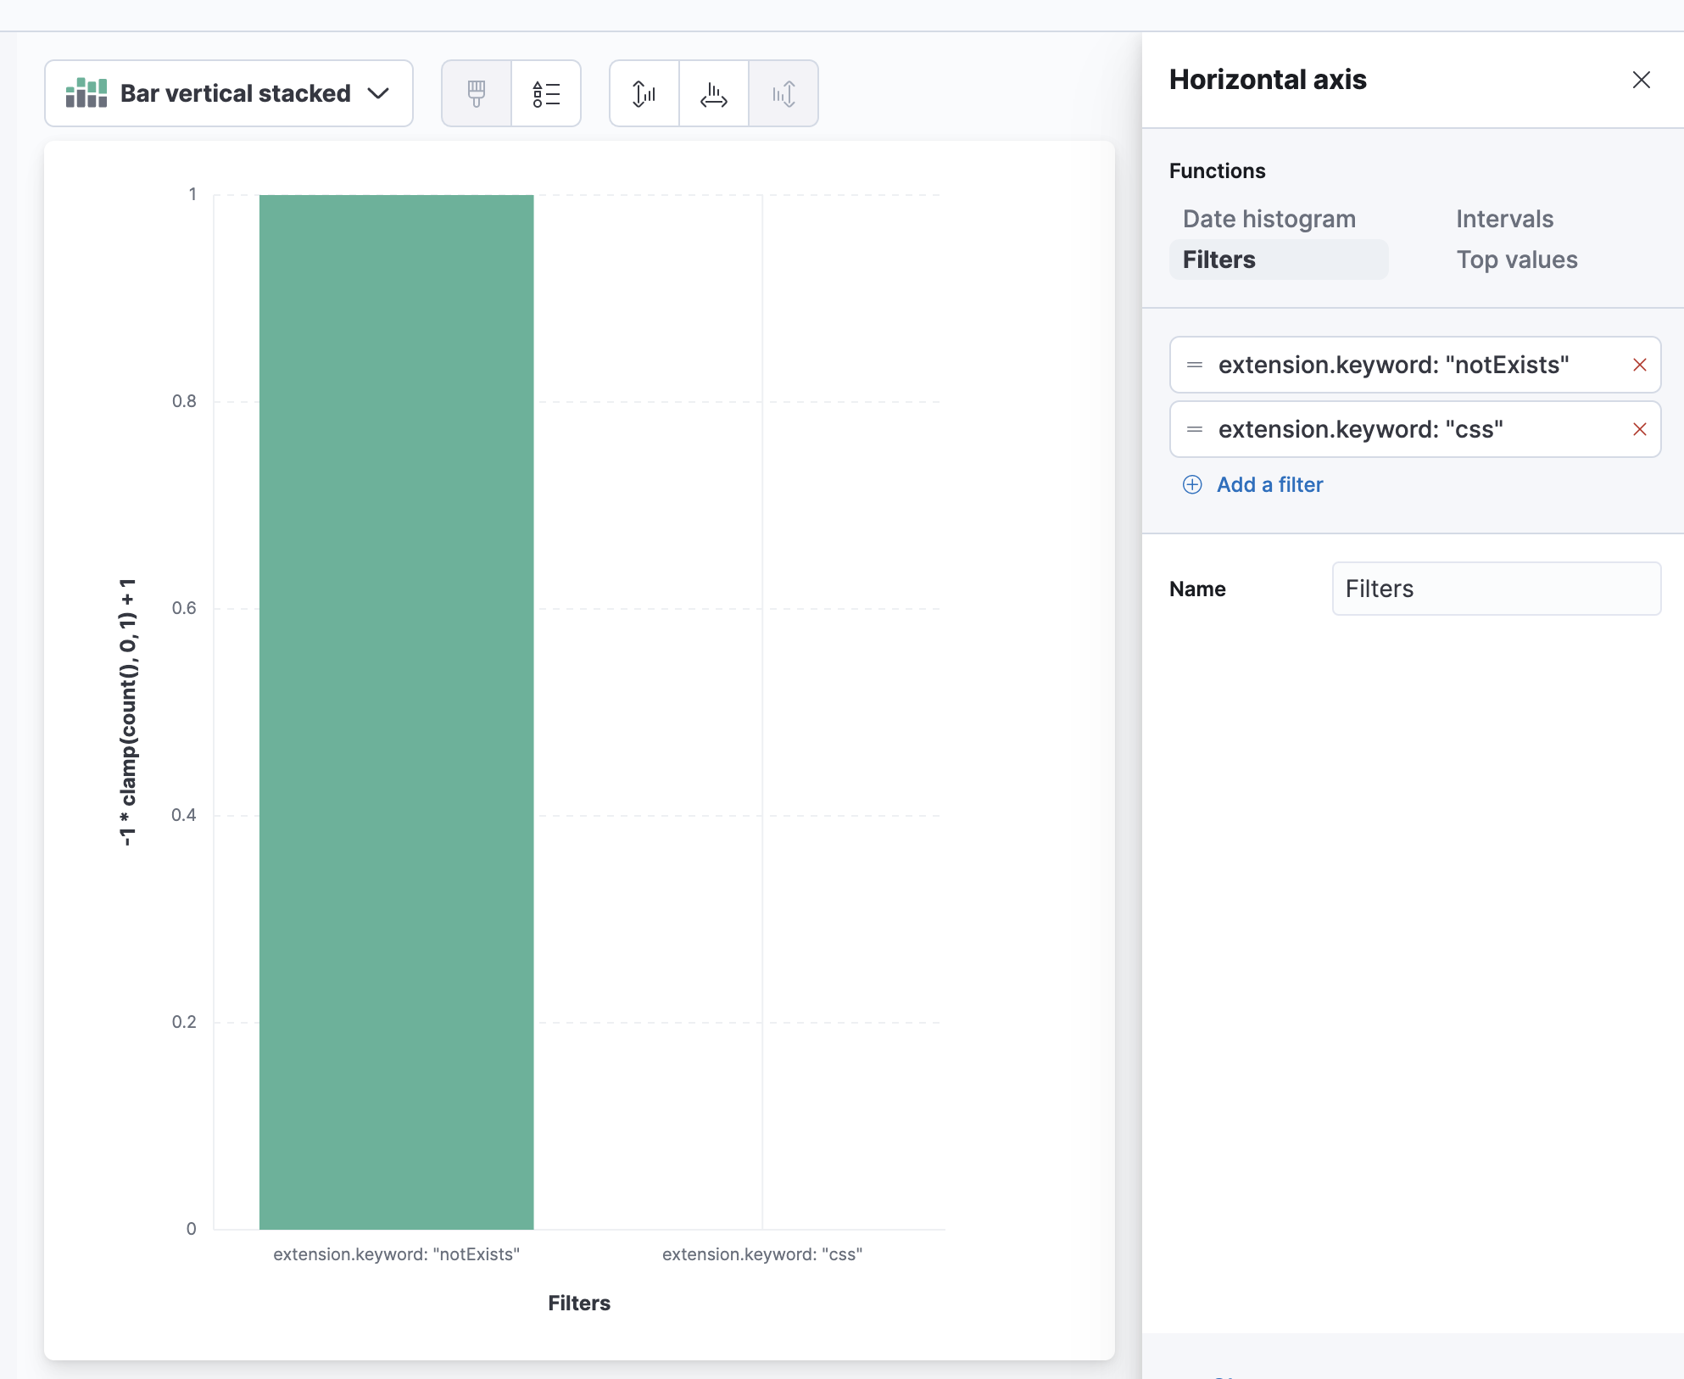Click drag handle of "notExists" filter
The height and width of the screenshot is (1379, 1684).
1195,365
